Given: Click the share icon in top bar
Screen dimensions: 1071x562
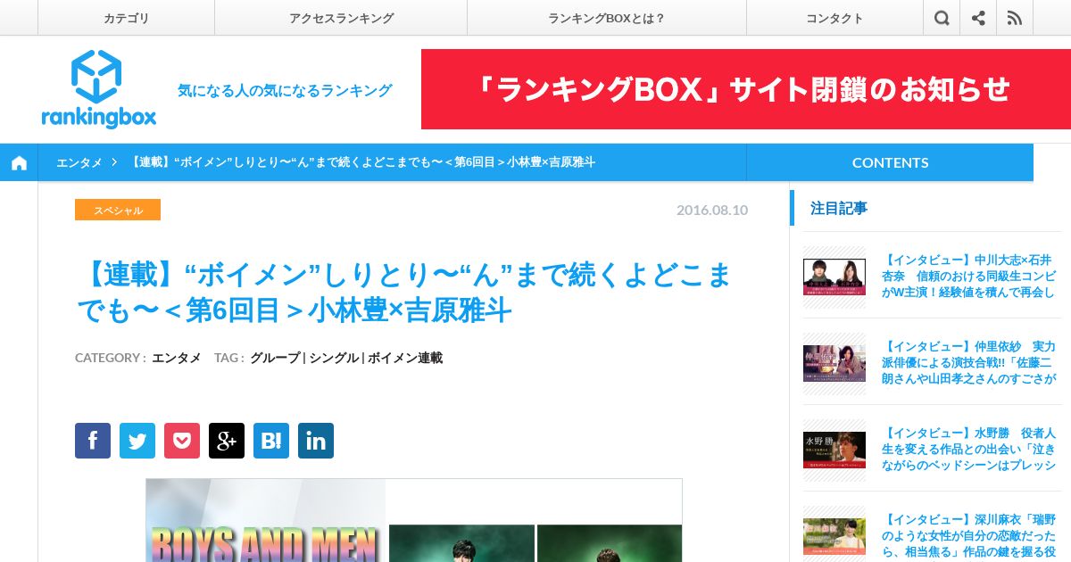Looking at the screenshot, I should coord(978,18).
